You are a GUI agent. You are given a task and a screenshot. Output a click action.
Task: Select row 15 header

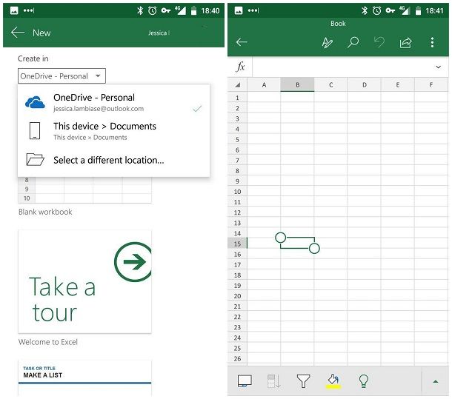(x=237, y=244)
